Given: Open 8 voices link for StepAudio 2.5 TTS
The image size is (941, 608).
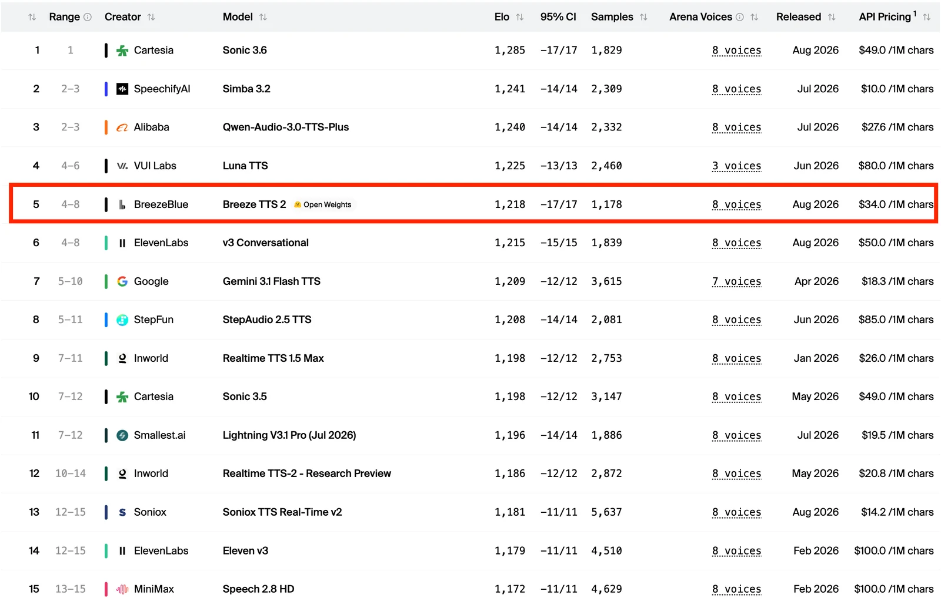Looking at the screenshot, I should coord(736,320).
